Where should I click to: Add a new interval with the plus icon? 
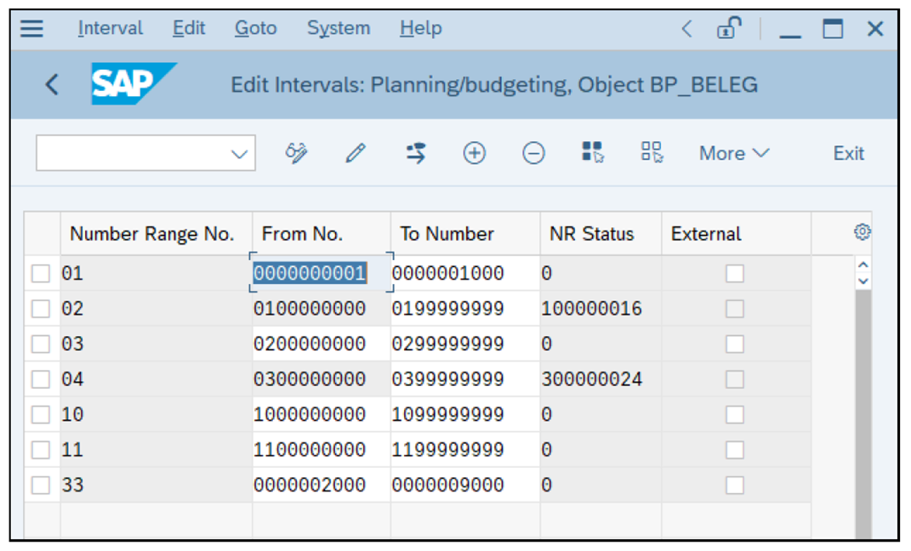[474, 153]
